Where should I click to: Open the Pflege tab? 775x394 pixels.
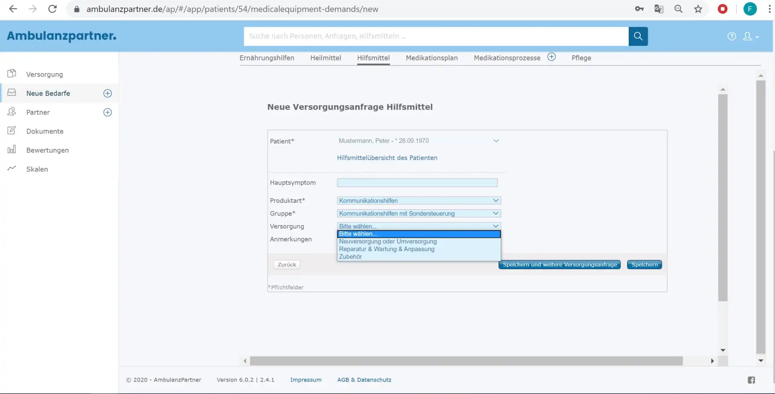581,58
